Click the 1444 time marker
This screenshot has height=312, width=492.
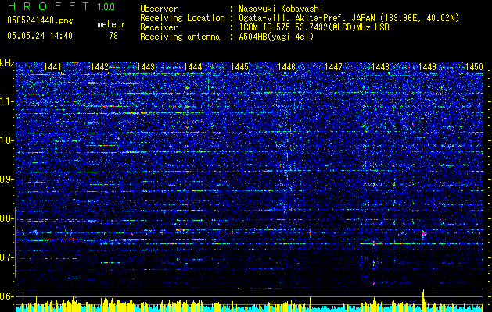[x=192, y=67]
